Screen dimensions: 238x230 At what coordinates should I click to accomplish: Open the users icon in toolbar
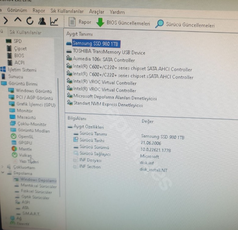pyautogui.click(x=42, y=21)
